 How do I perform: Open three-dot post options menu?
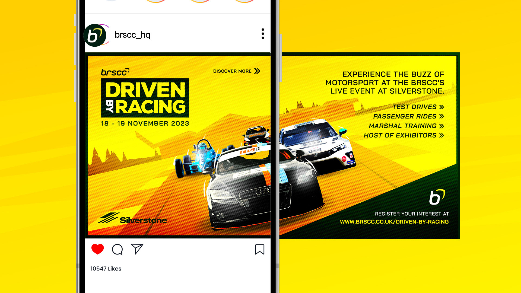pyautogui.click(x=263, y=34)
